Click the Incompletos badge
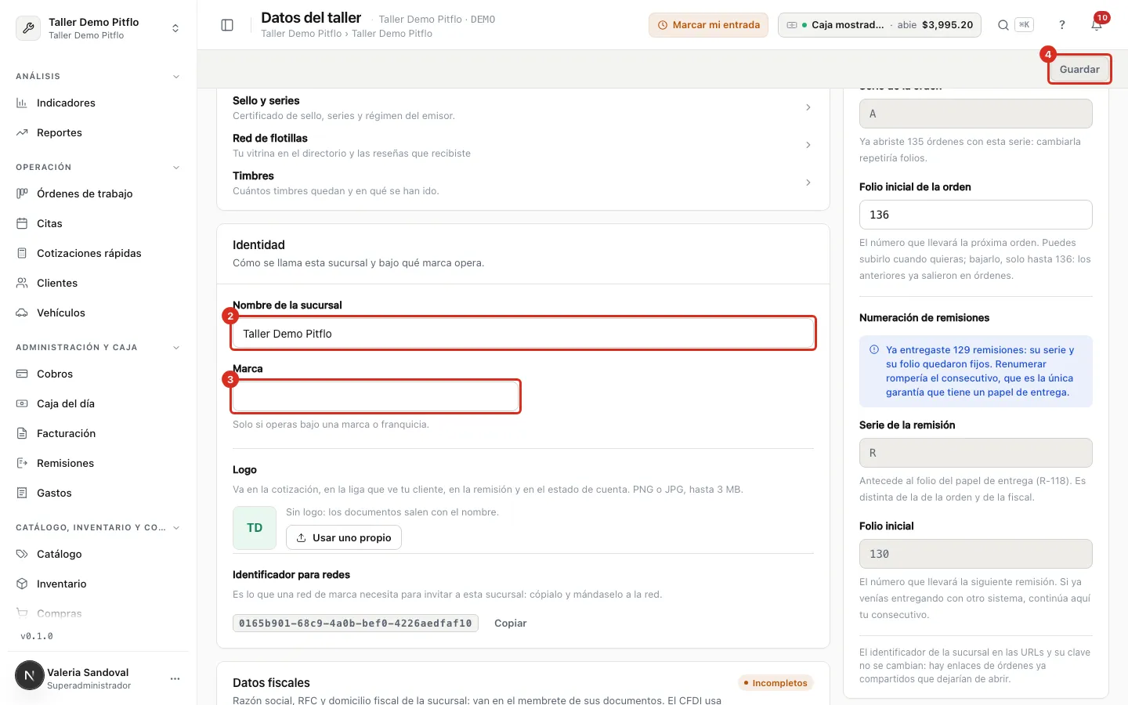This screenshot has width=1128, height=705. tap(775, 683)
